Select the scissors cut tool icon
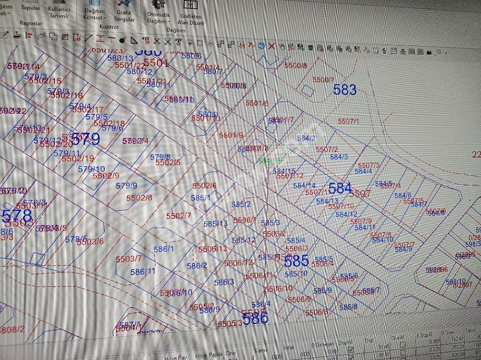 click(x=157, y=41)
